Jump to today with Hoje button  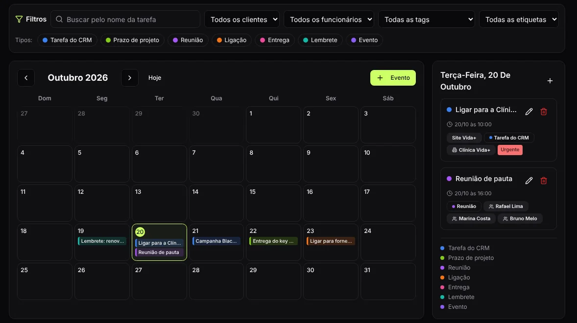pos(155,78)
